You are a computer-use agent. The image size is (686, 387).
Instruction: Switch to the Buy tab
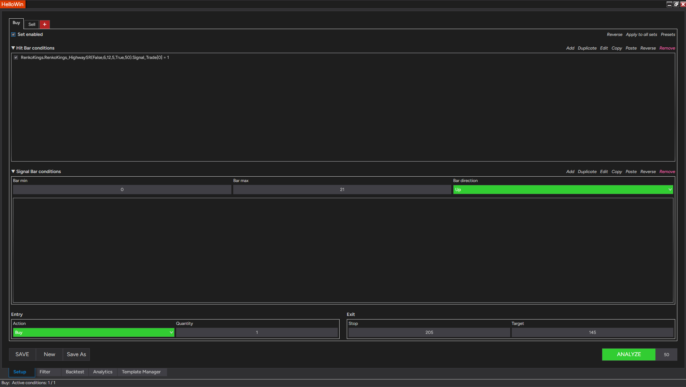point(16,23)
